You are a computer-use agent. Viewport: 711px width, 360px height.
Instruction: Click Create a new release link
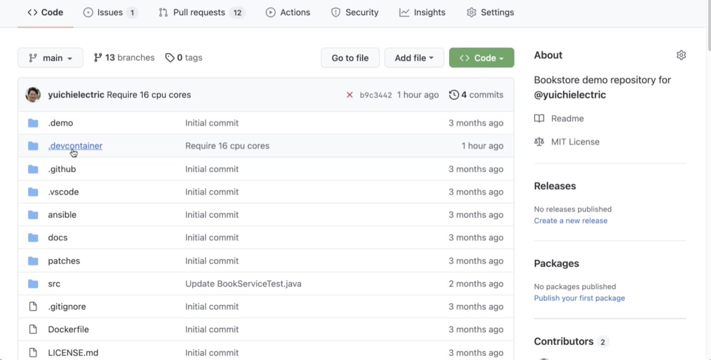[x=570, y=221]
